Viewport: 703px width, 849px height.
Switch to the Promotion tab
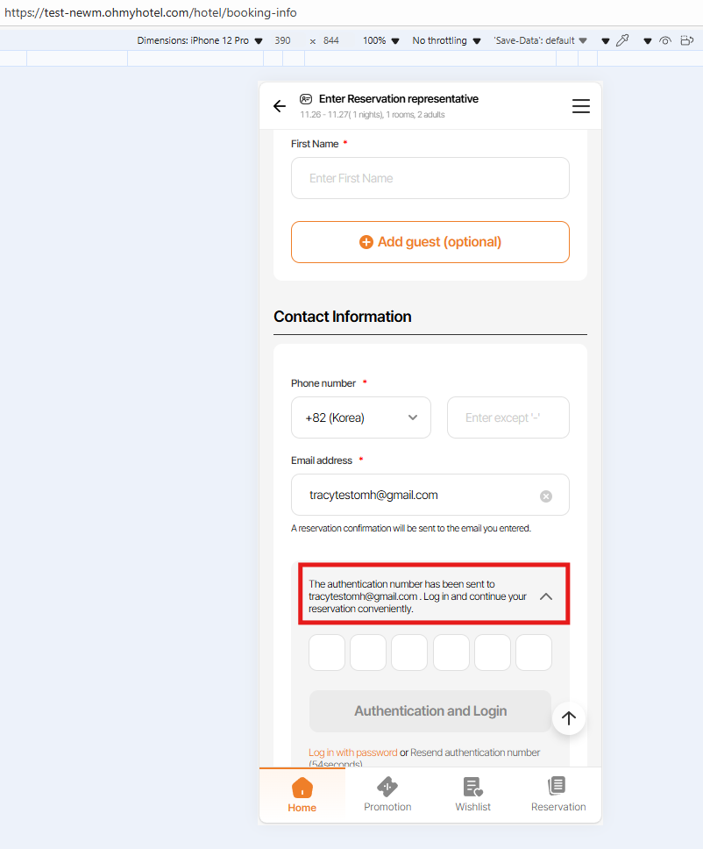pyautogui.click(x=387, y=795)
